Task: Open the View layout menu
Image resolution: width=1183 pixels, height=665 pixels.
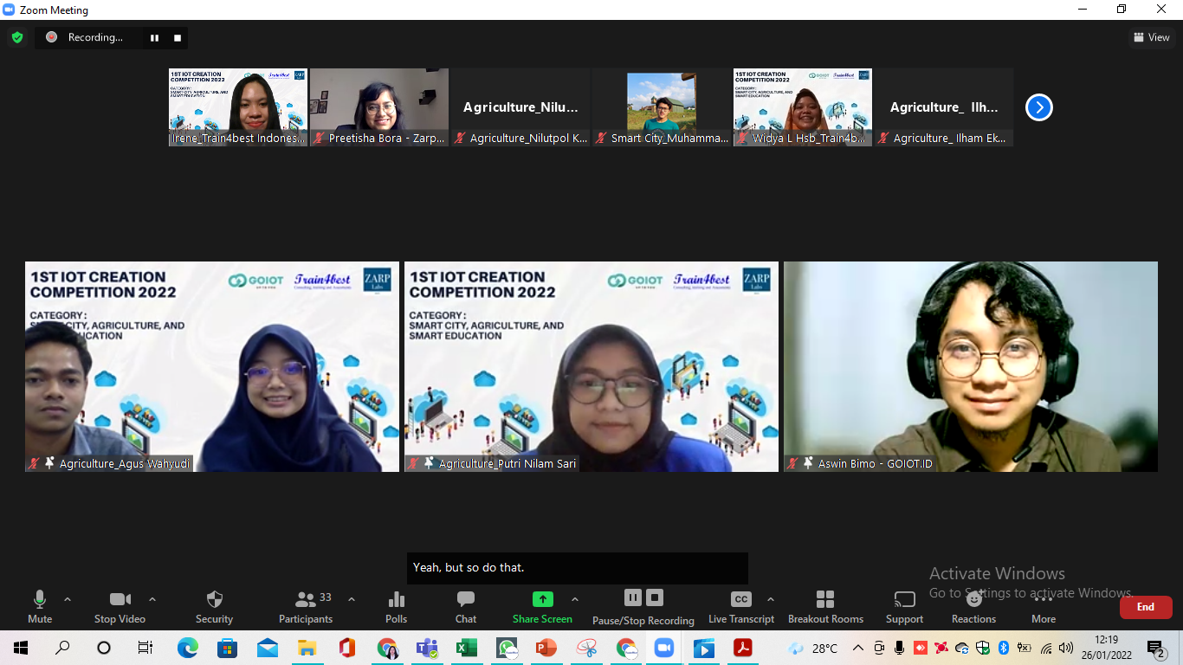Action: pyautogui.click(x=1152, y=37)
